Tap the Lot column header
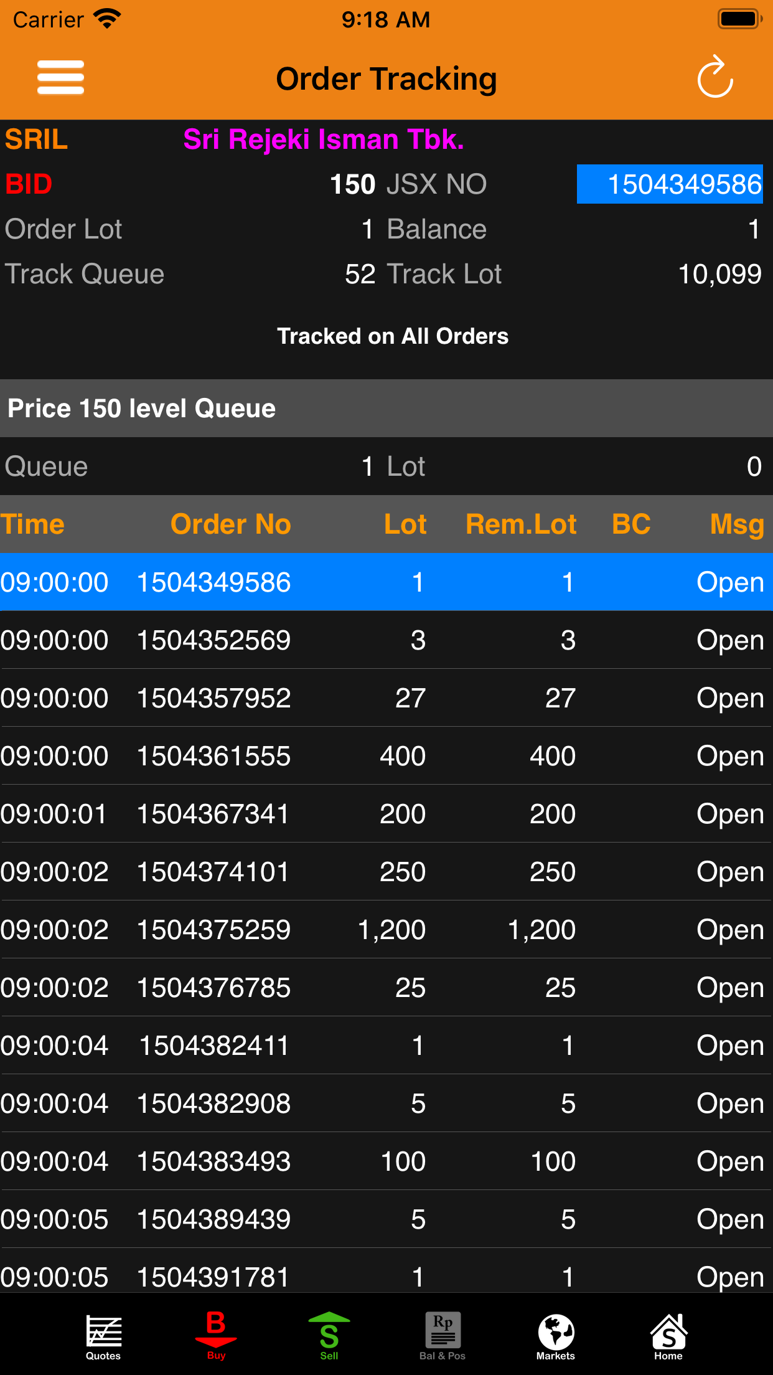The image size is (773, 1375). [x=405, y=524]
